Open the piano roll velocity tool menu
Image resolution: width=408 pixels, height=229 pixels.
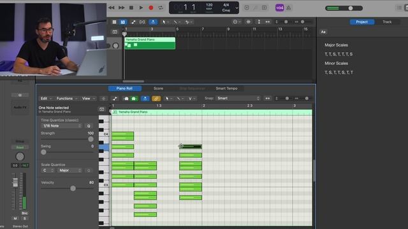click(192, 99)
